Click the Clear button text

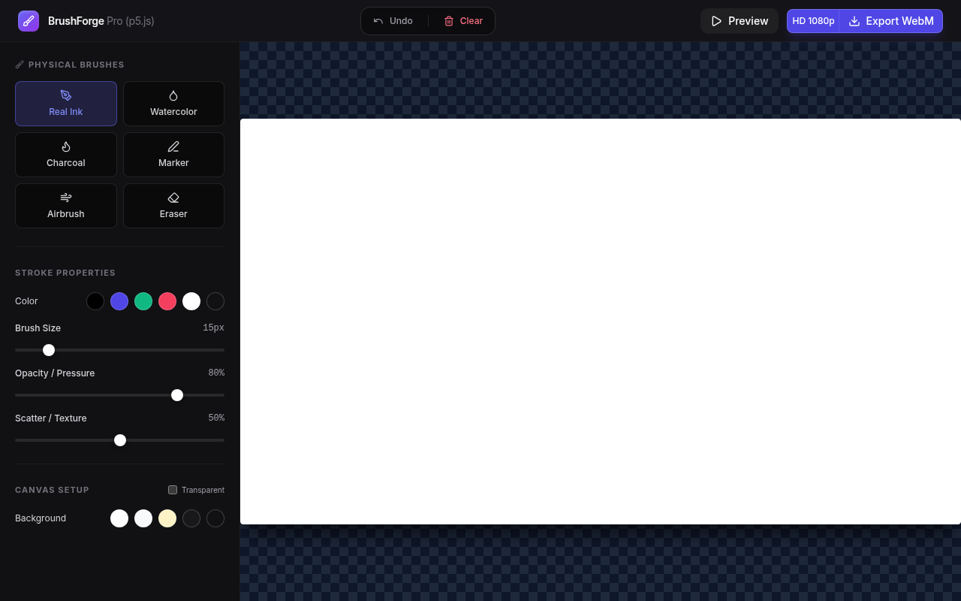471,21
